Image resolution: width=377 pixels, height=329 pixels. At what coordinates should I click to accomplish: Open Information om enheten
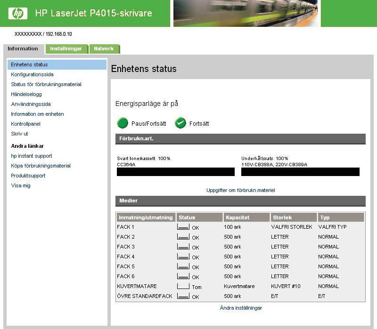[38, 114]
